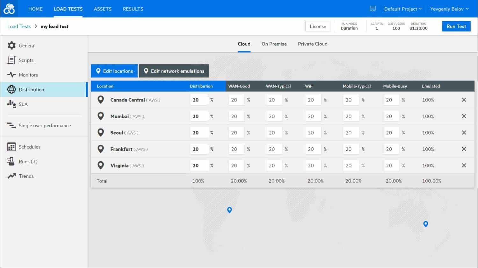The width and height of the screenshot is (478, 268).
Task: Open Single user performance section
Action: coord(44,125)
